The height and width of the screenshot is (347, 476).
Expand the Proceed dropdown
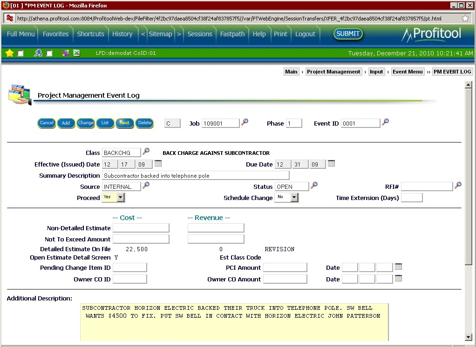pyautogui.click(x=121, y=197)
